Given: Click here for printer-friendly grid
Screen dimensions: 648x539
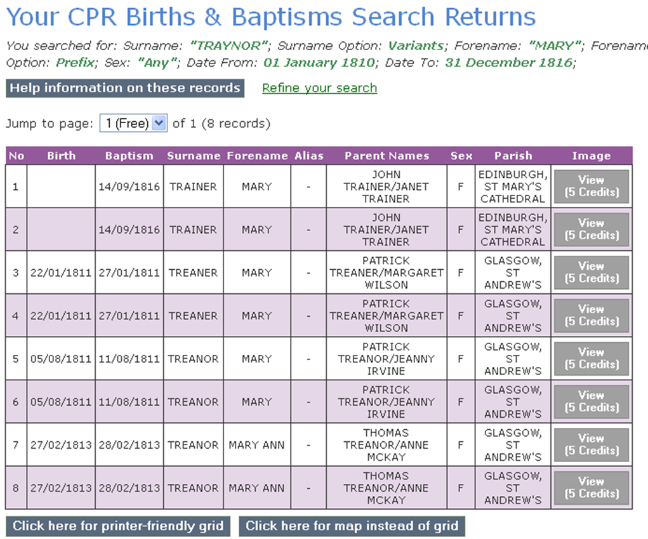Looking at the screenshot, I should pyautogui.click(x=118, y=526).
